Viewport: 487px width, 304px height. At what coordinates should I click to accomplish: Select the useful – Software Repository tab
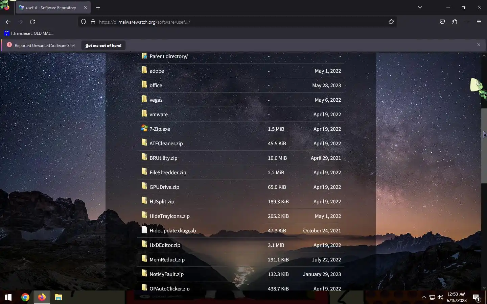(53, 7)
